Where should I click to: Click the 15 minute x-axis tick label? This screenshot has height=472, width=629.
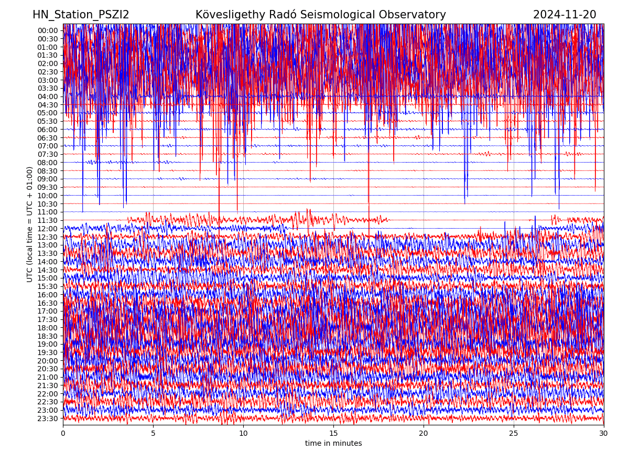(333, 433)
